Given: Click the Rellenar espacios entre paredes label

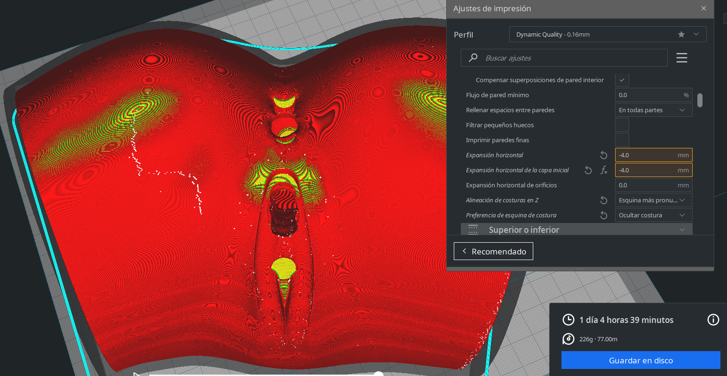Looking at the screenshot, I should (x=510, y=110).
